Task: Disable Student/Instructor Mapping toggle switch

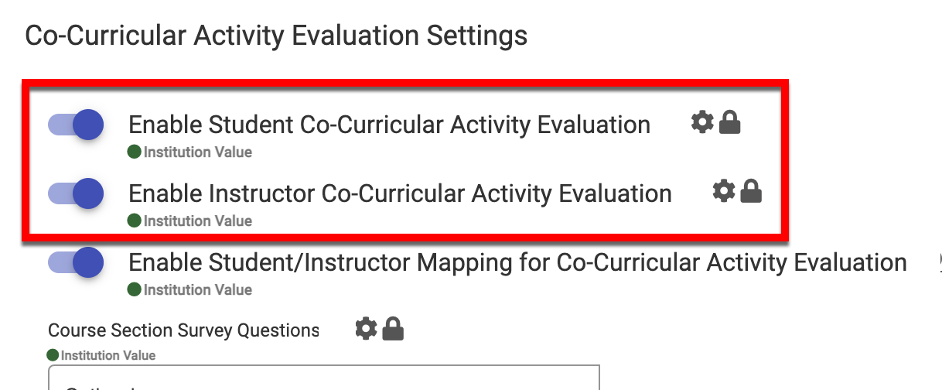Action: click(77, 262)
